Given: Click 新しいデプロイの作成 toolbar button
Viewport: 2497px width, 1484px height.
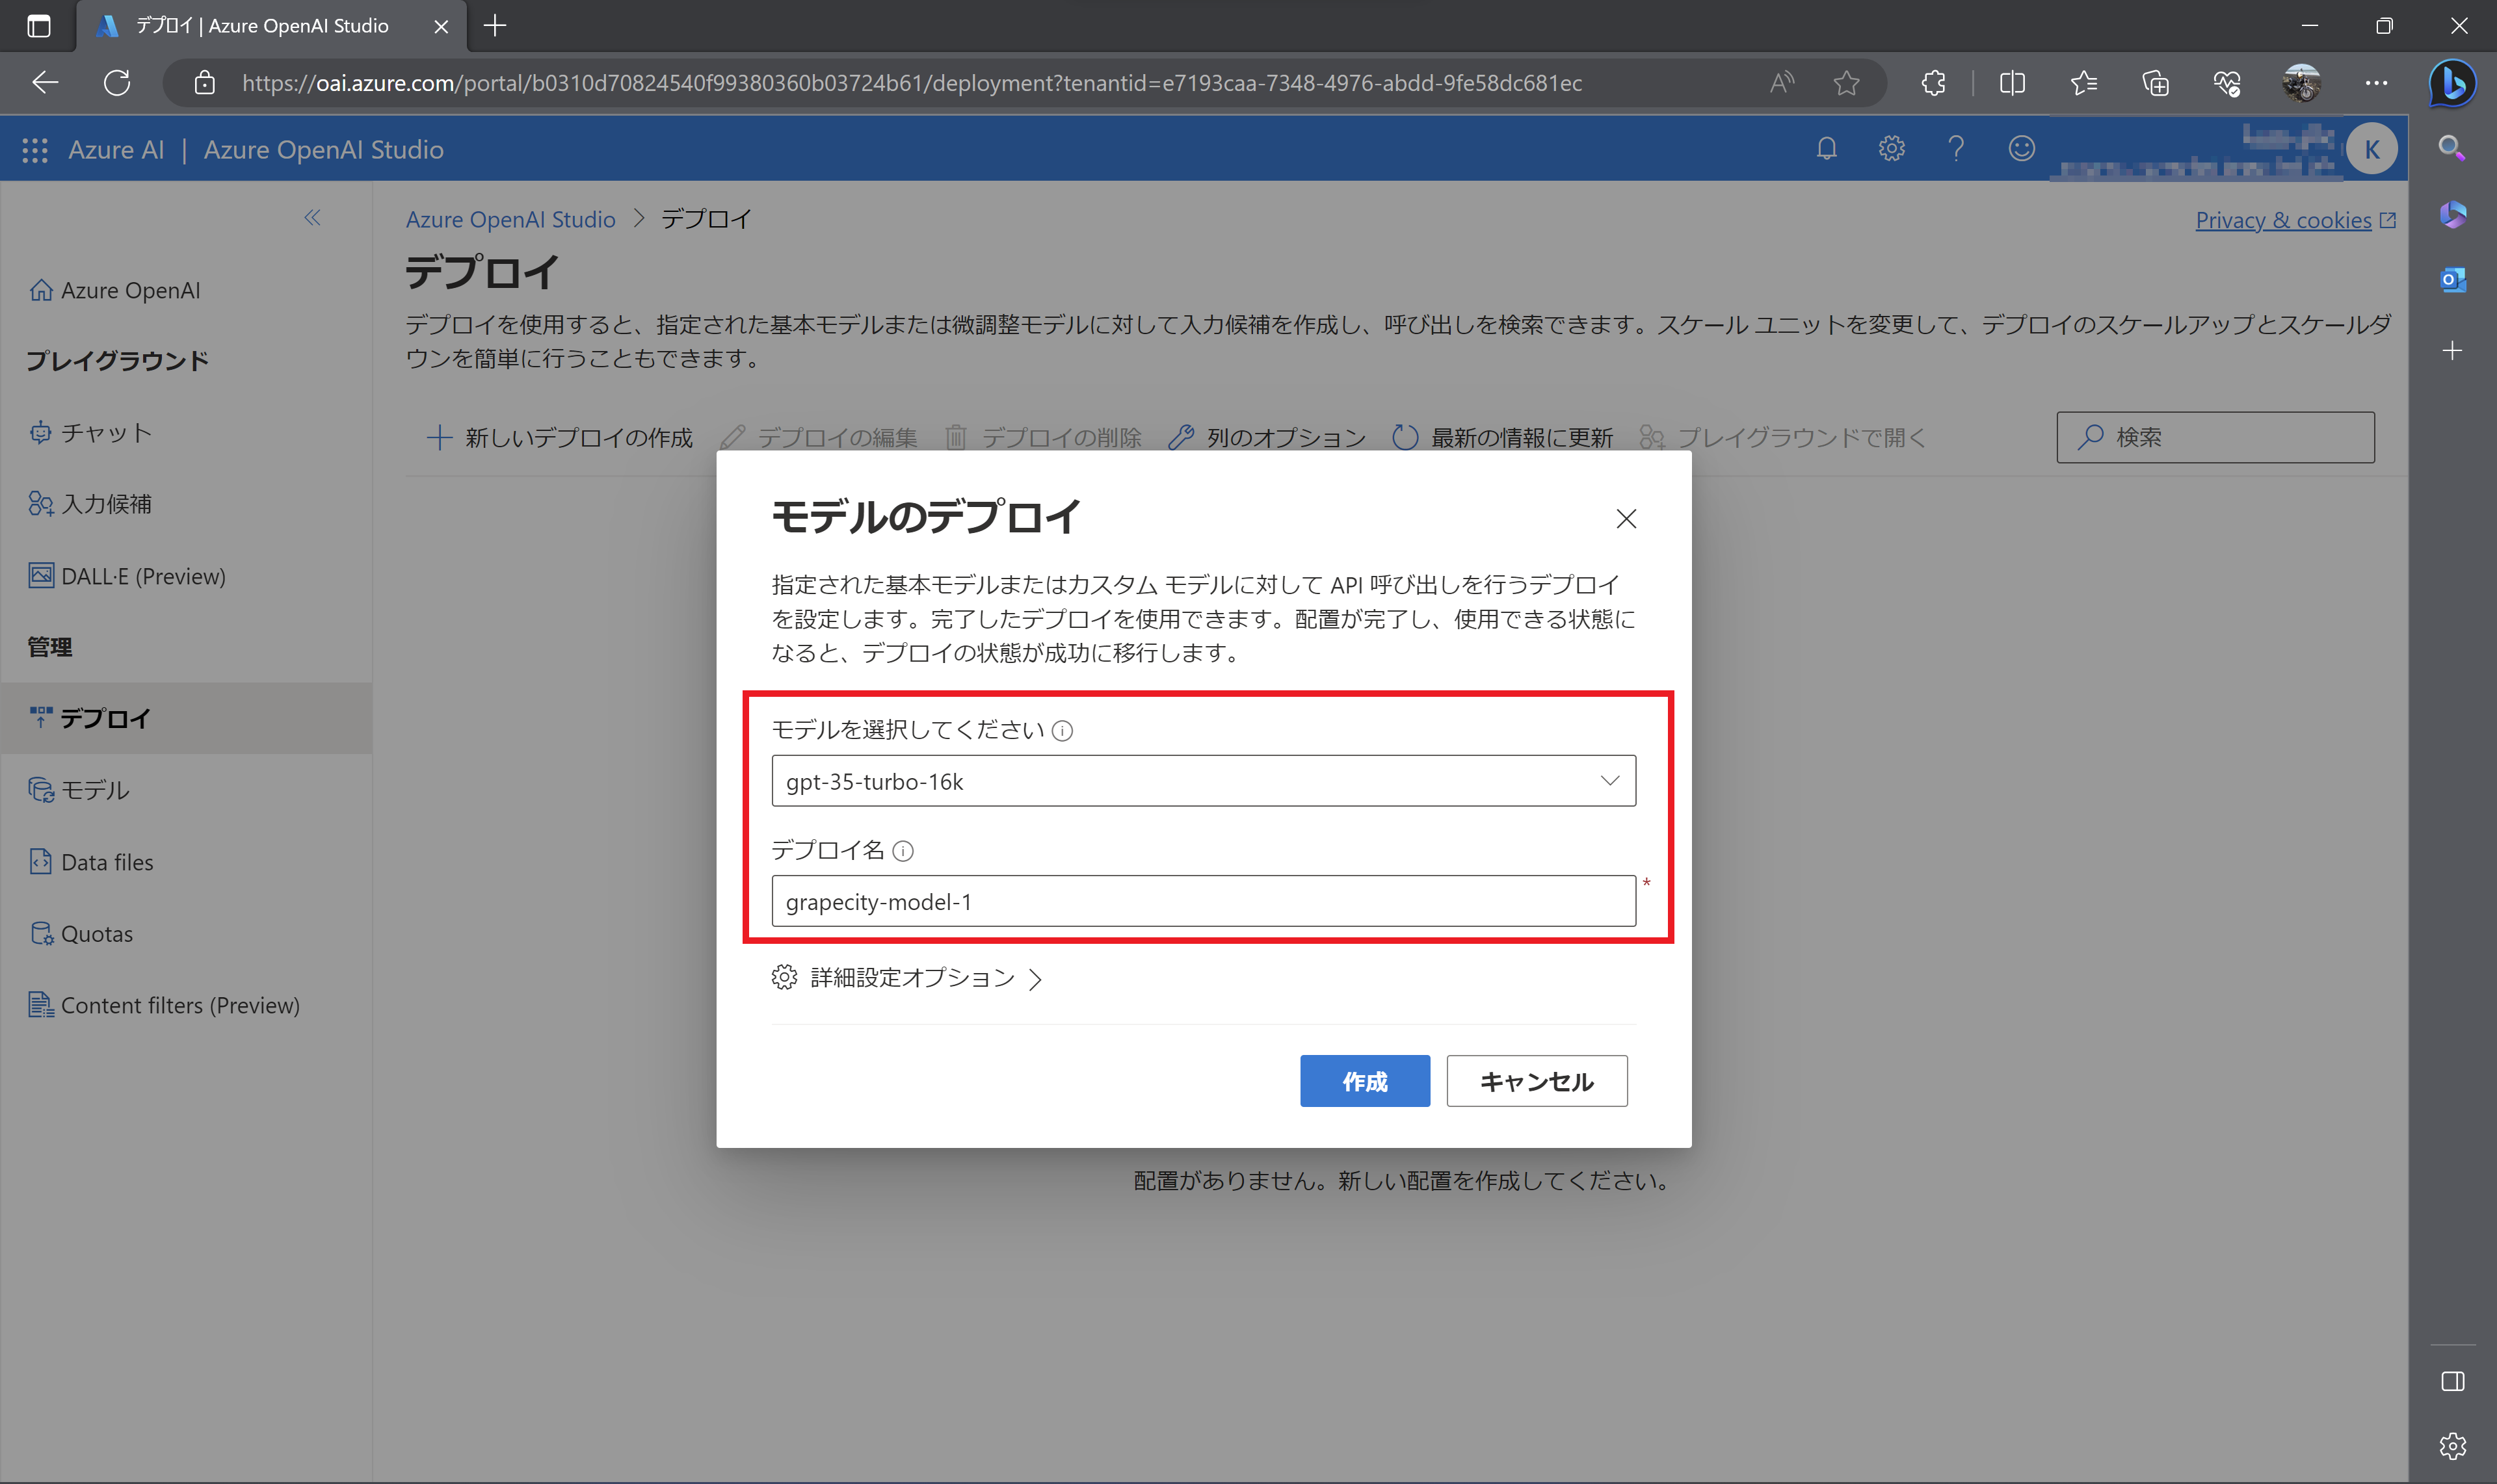Looking at the screenshot, I should coord(559,437).
